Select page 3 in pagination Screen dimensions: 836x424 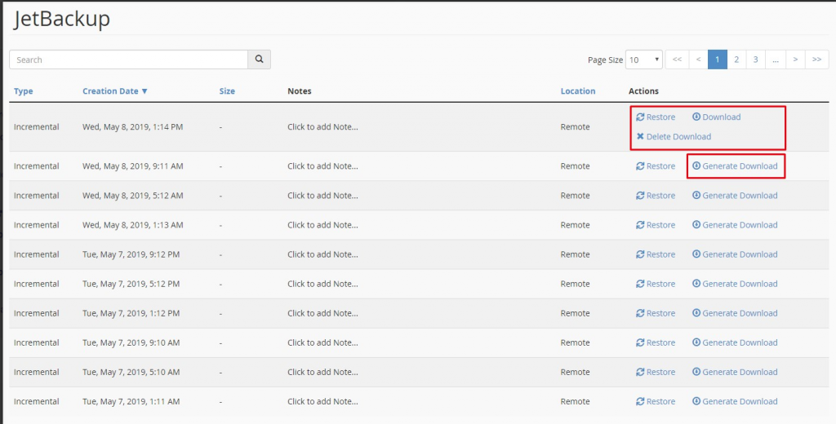tap(755, 60)
